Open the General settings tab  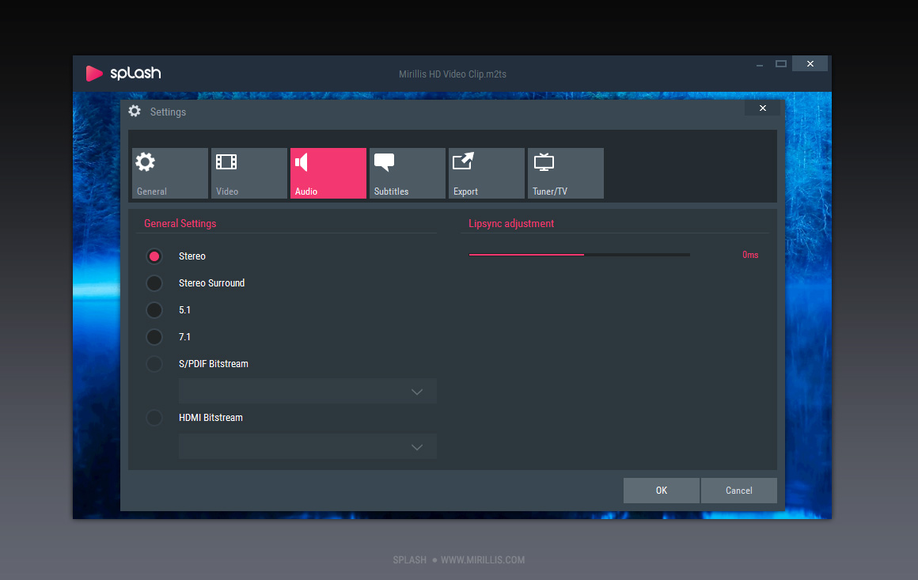pos(170,173)
